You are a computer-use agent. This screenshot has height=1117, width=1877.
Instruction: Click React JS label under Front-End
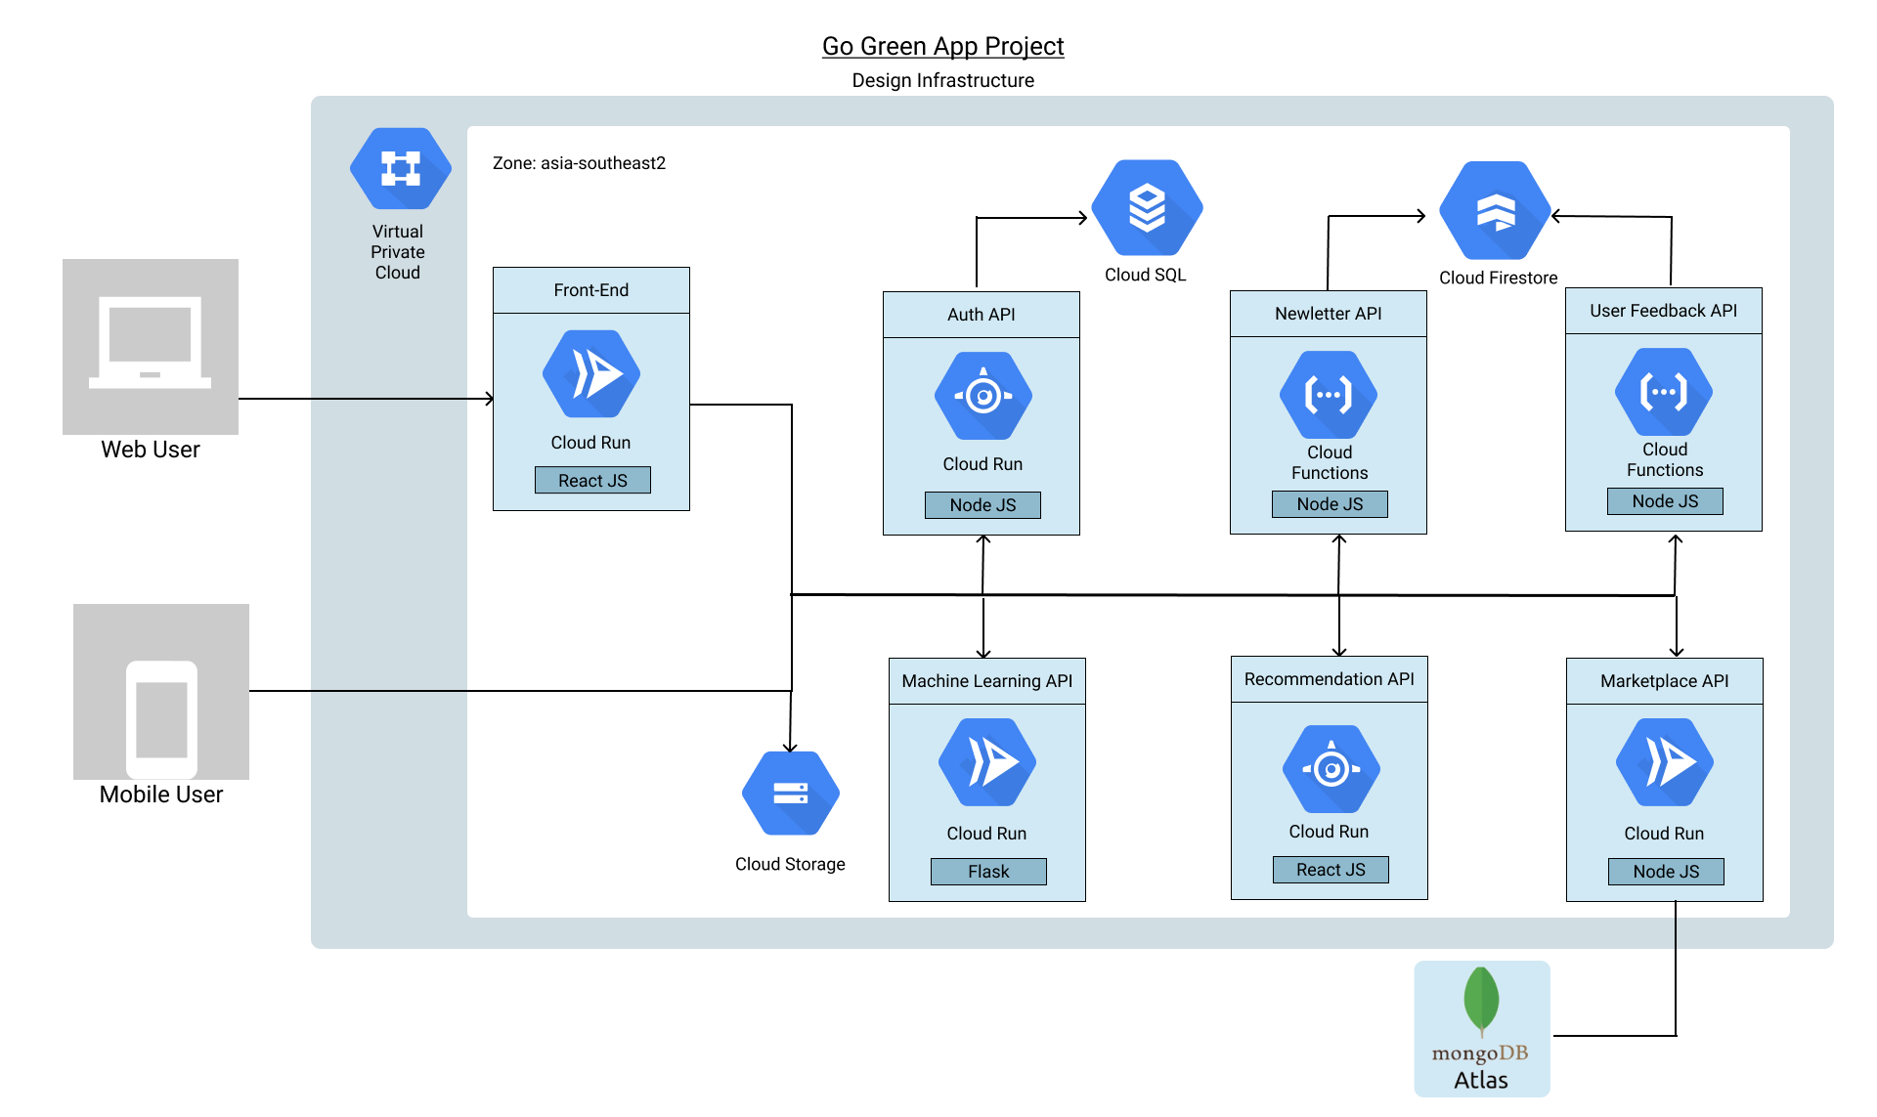coord(592,480)
